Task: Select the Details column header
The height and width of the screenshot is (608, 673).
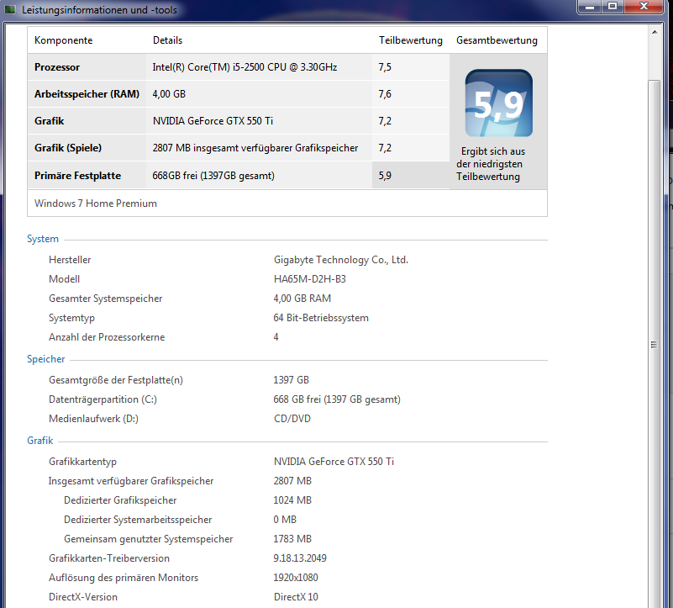Action: 167,40
